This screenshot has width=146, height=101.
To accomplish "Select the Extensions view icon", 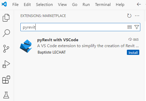I will [6, 80].
